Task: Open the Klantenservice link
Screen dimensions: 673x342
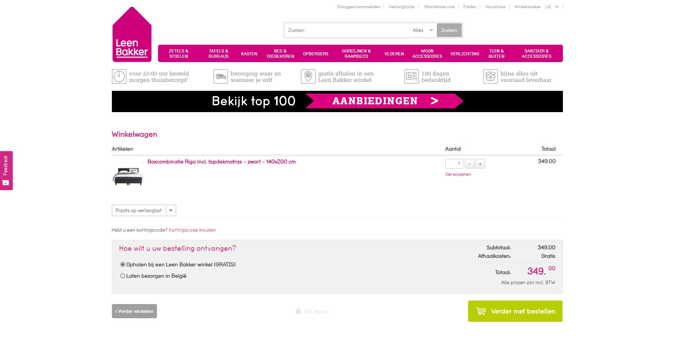Action: point(440,7)
